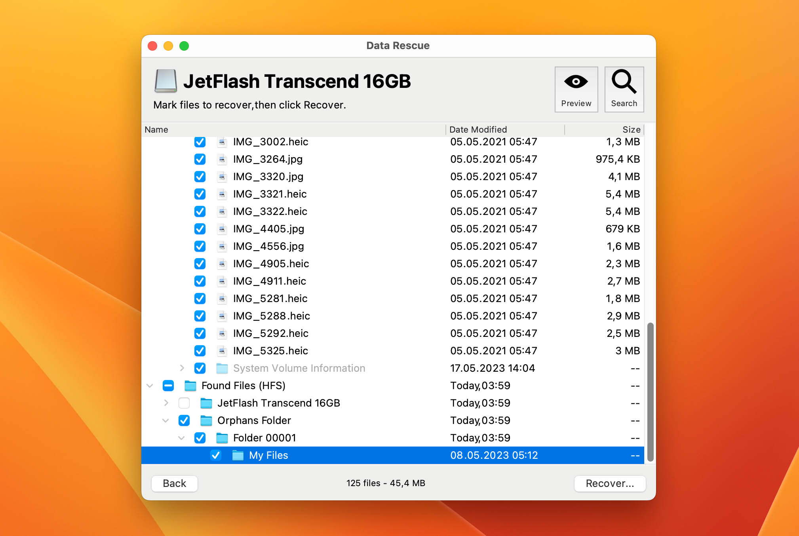Click the JetFlash Transcend 16GB folder icon
The width and height of the screenshot is (799, 536).
pyautogui.click(x=206, y=403)
